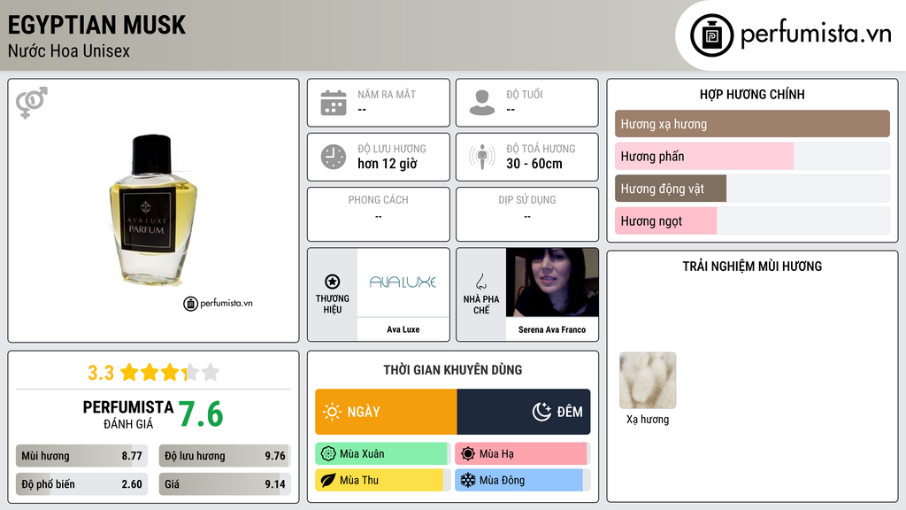This screenshot has height=510, width=906.
Task: Open the Ava Luxe brand logo
Action: pyautogui.click(x=403, y=282)
